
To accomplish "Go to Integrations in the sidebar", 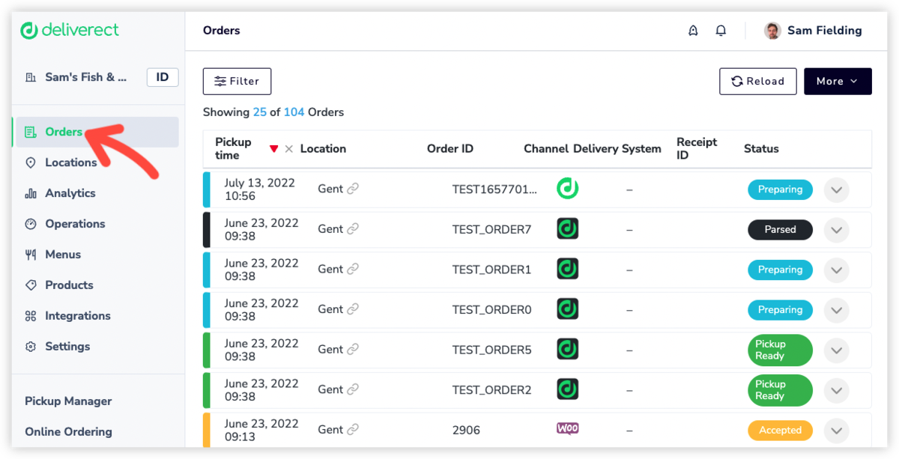I will [77, 316].
